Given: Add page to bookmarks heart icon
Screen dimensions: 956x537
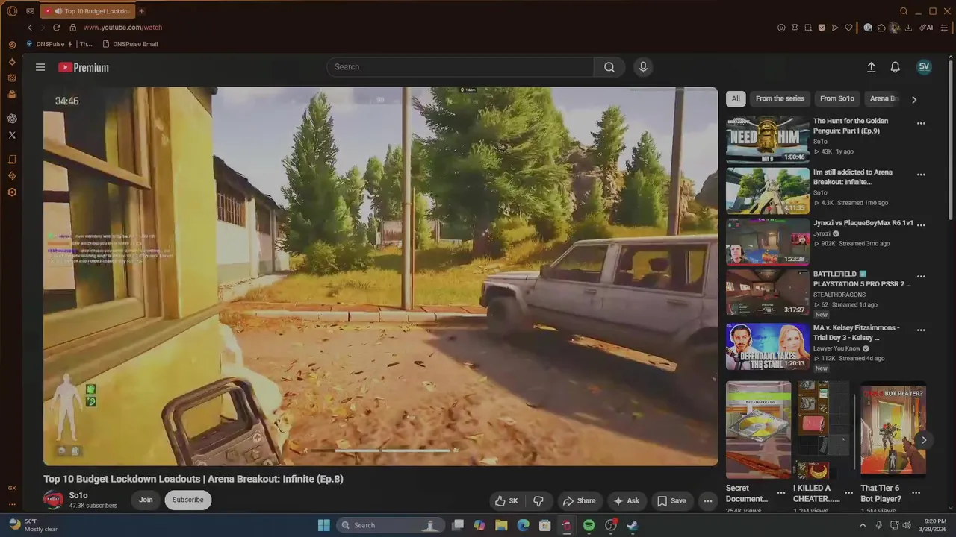Looking at the screenshot, I should tap(848, 28).
